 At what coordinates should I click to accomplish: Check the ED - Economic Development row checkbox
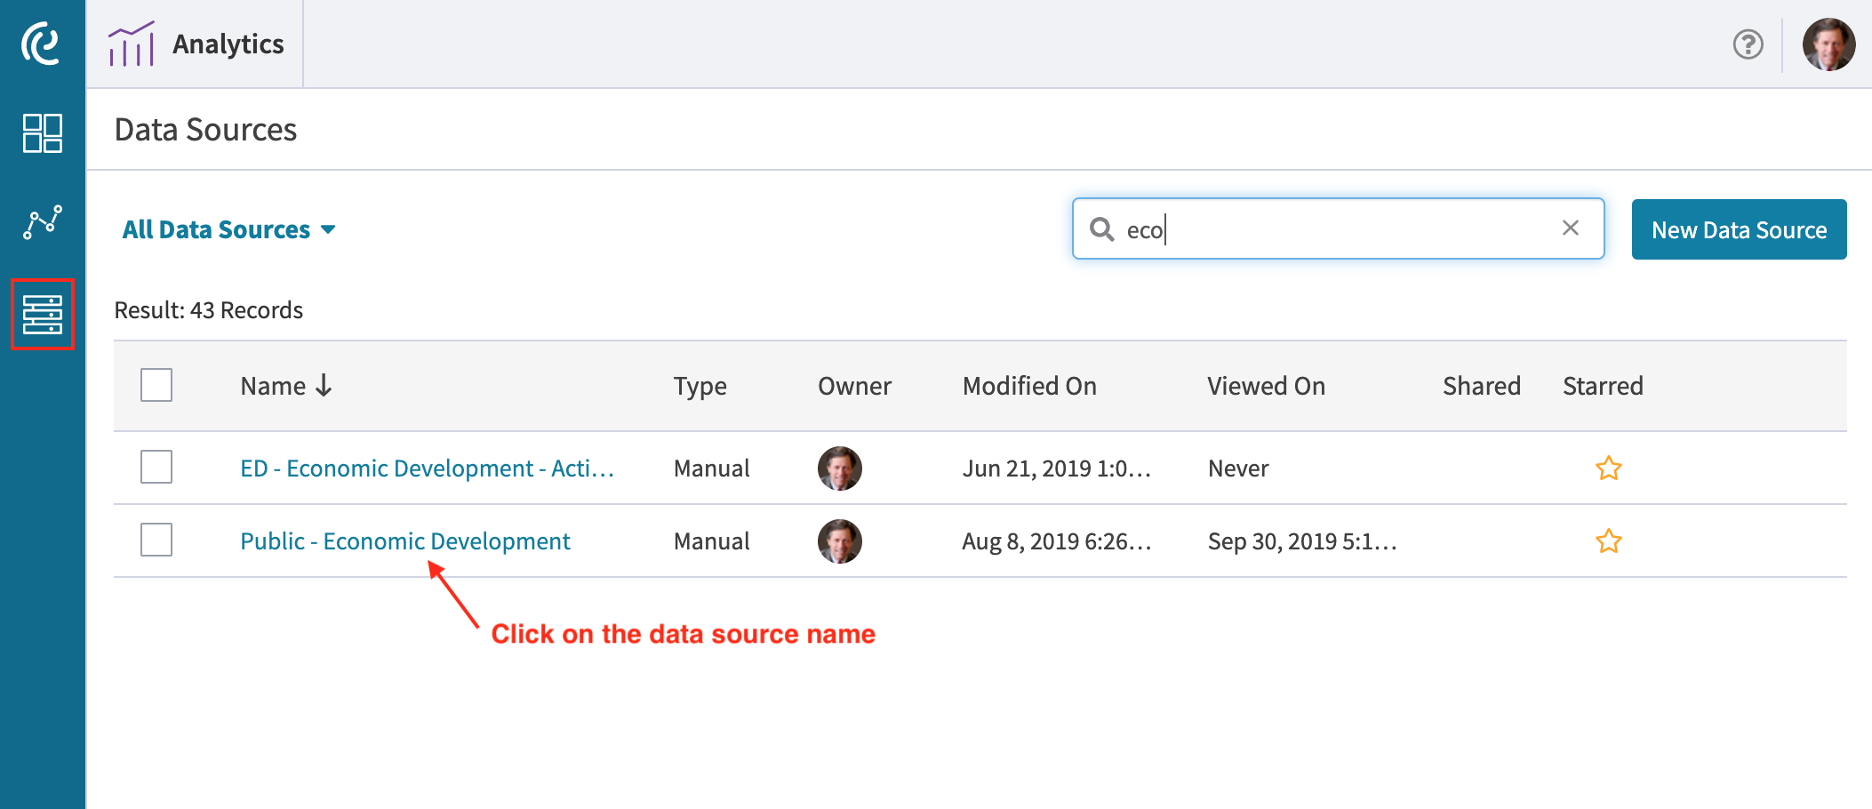[x=156, y=468]
